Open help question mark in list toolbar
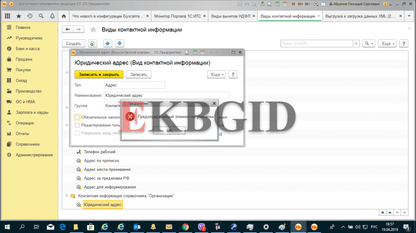This screenshot has width=416, height=233. coord(404,44)
